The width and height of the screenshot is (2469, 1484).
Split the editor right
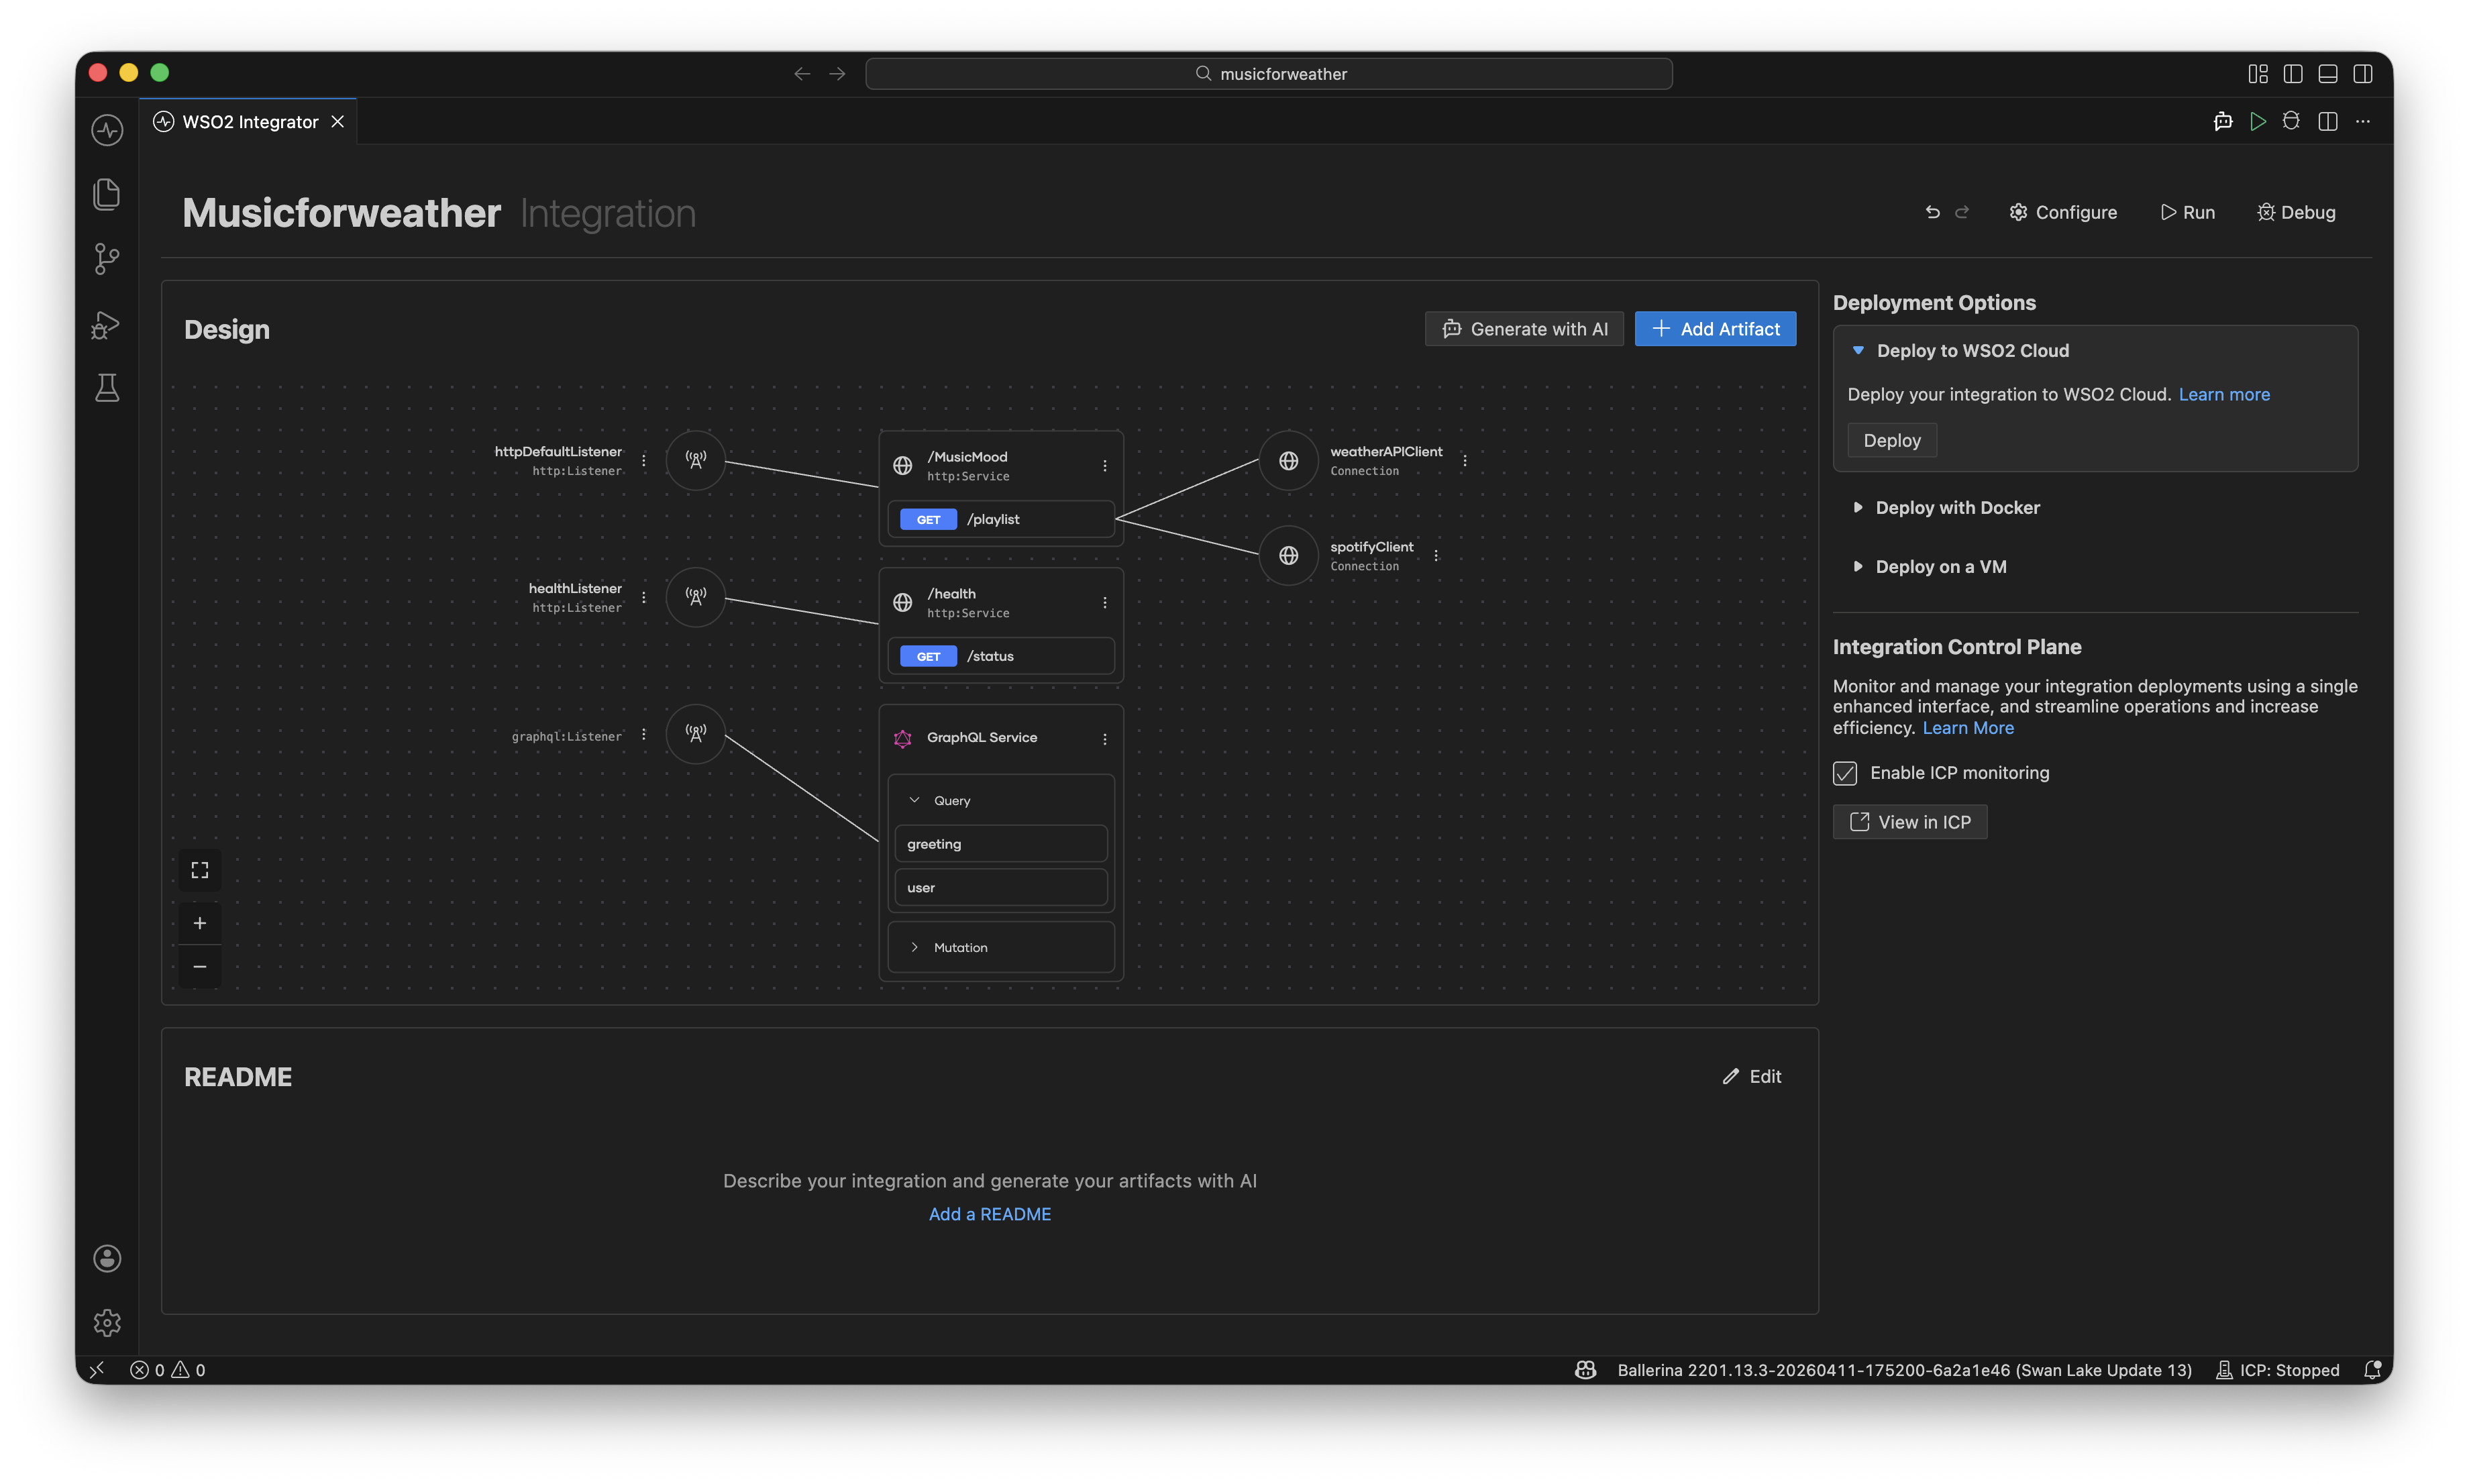pyautogui.click(x=2327, y=121)
